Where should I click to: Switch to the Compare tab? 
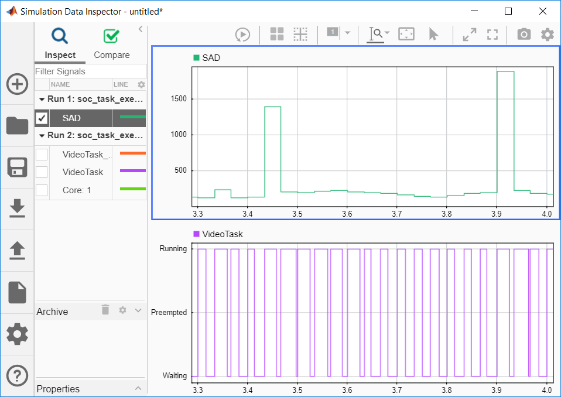pyautogui.click(x=112, y=44)
